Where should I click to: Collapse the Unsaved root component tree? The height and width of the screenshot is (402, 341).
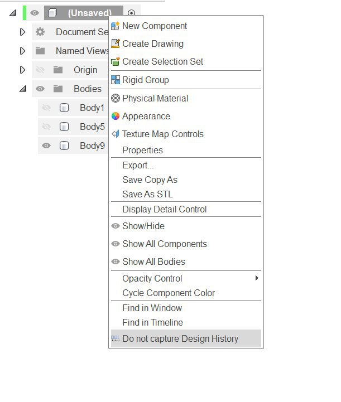click(x=13, y=13)
